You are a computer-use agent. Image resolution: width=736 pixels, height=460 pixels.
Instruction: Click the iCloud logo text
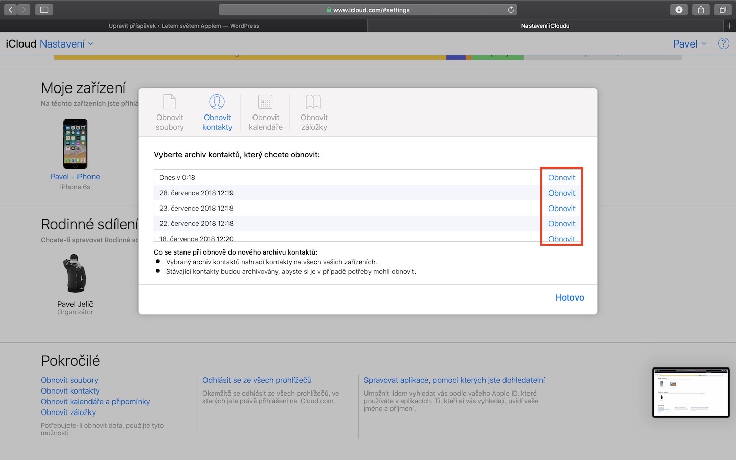tap(21, 44)
